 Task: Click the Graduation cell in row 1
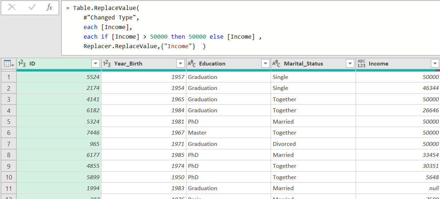(x=229, y=77)
